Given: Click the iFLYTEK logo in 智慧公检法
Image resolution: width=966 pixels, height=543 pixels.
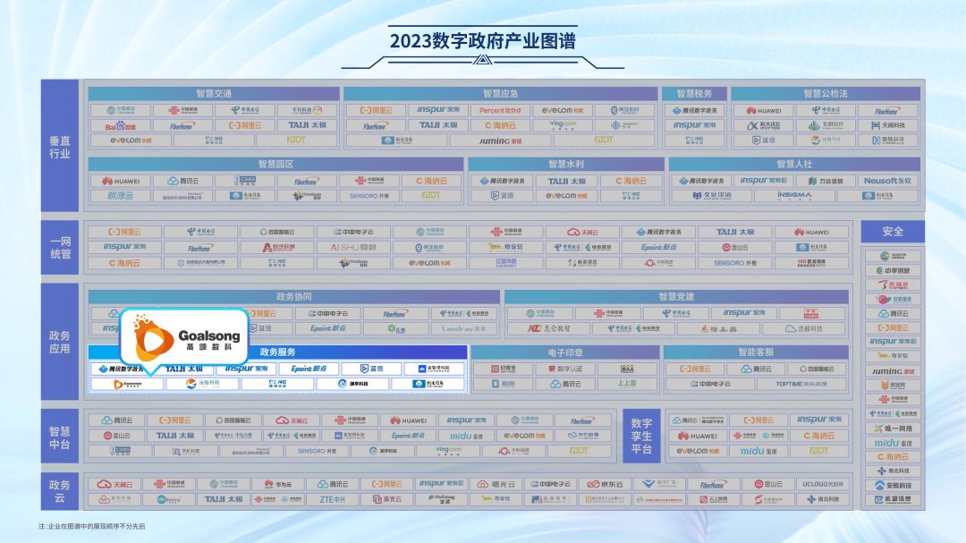Looking at the screenshot, I should [x=763, y=126].
